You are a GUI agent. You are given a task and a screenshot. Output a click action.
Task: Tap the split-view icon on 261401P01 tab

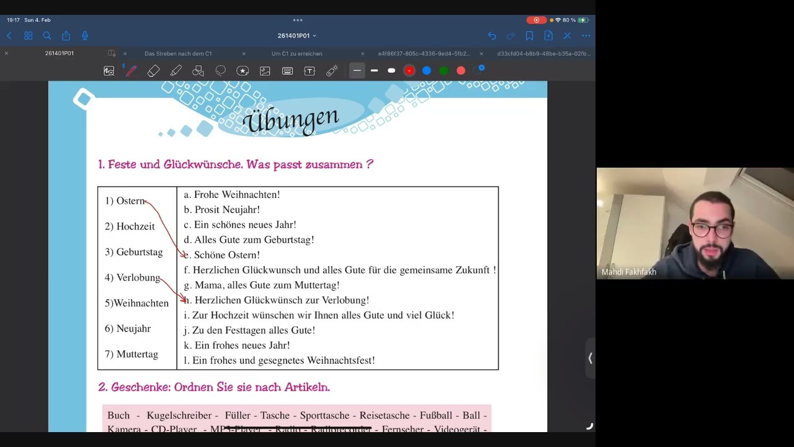pyautogui.click(x=111, y=53)
